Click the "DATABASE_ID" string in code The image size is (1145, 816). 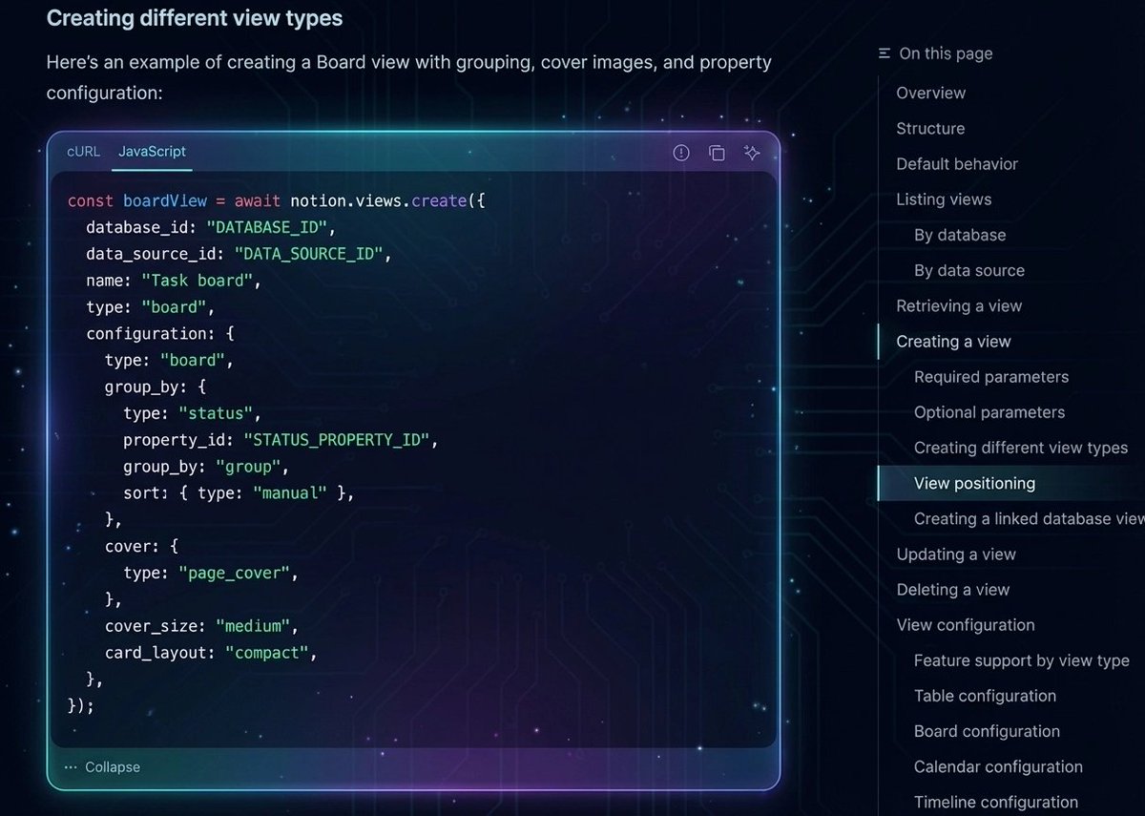coord(267,228)
